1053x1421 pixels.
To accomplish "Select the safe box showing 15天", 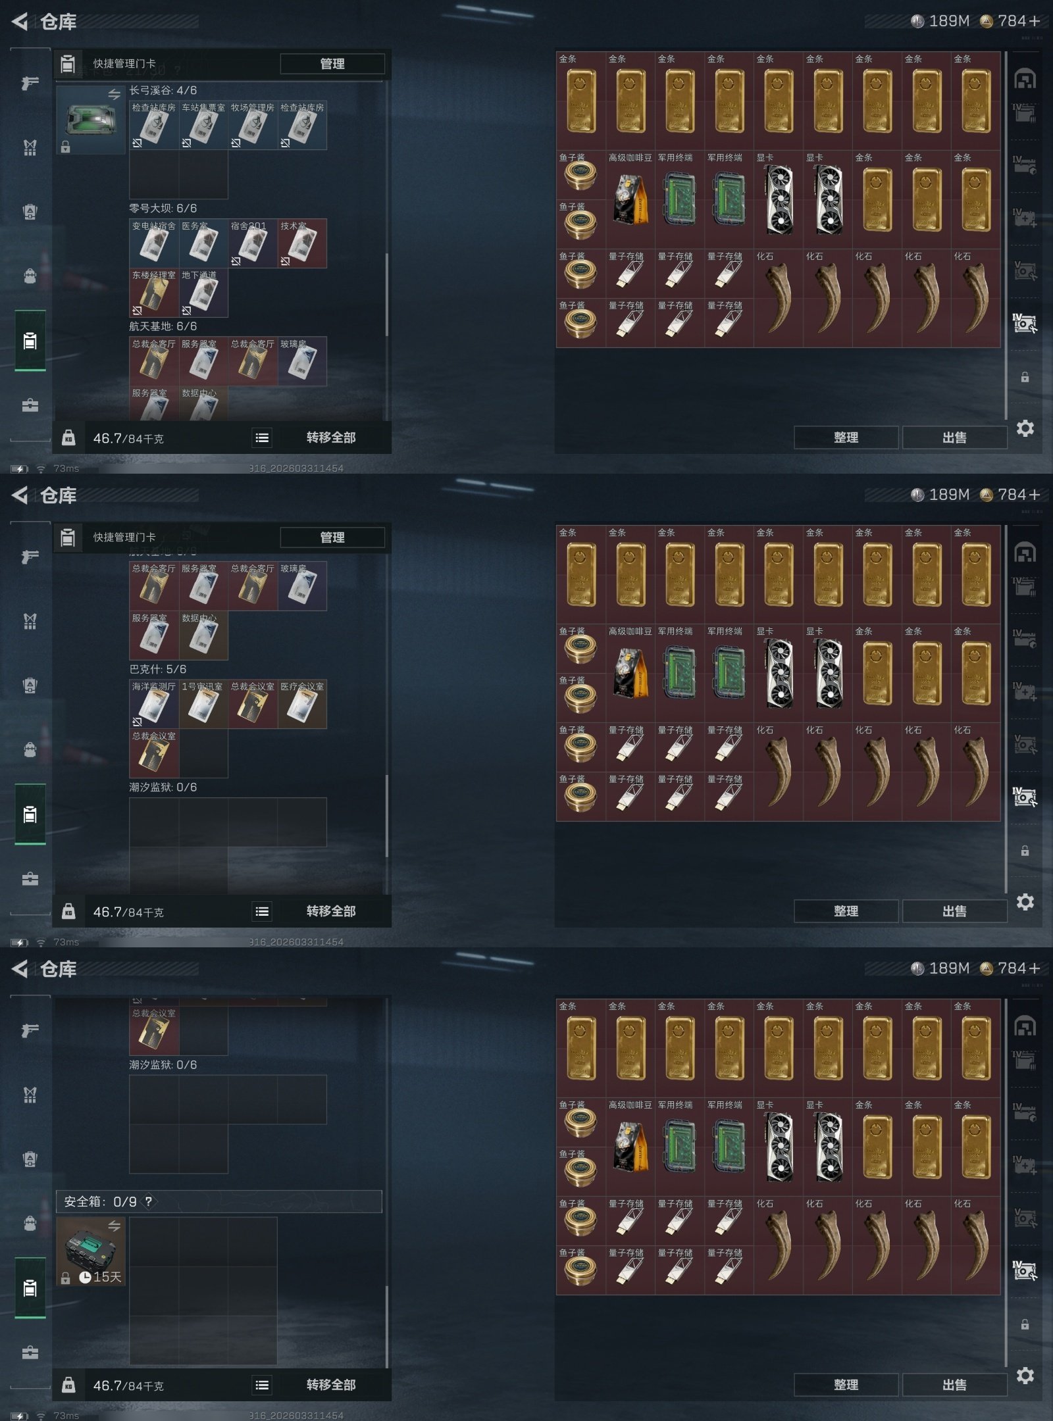I will coord(91,1251).
